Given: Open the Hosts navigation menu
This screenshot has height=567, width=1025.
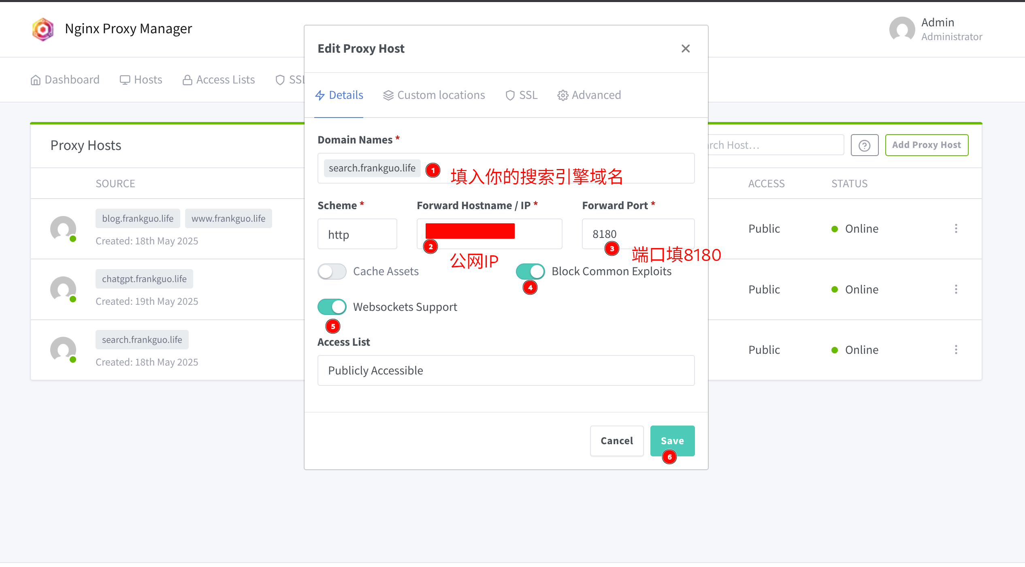Looking at the screenshot, I should tap(141, 80).
